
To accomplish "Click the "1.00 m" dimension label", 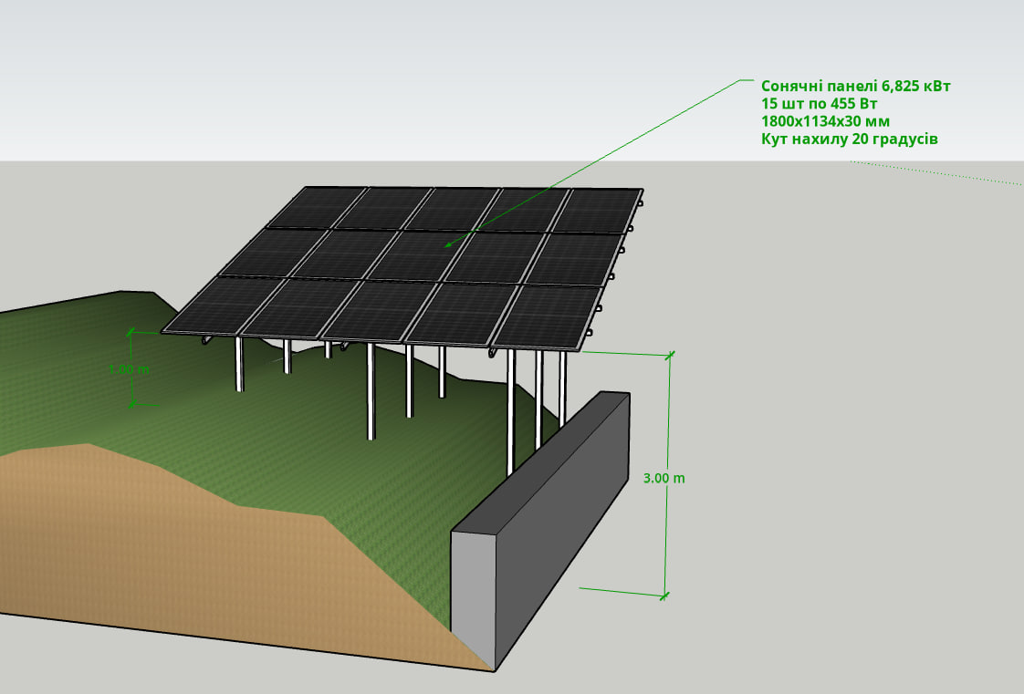I will pyautogui.click(x=129, y=370).
